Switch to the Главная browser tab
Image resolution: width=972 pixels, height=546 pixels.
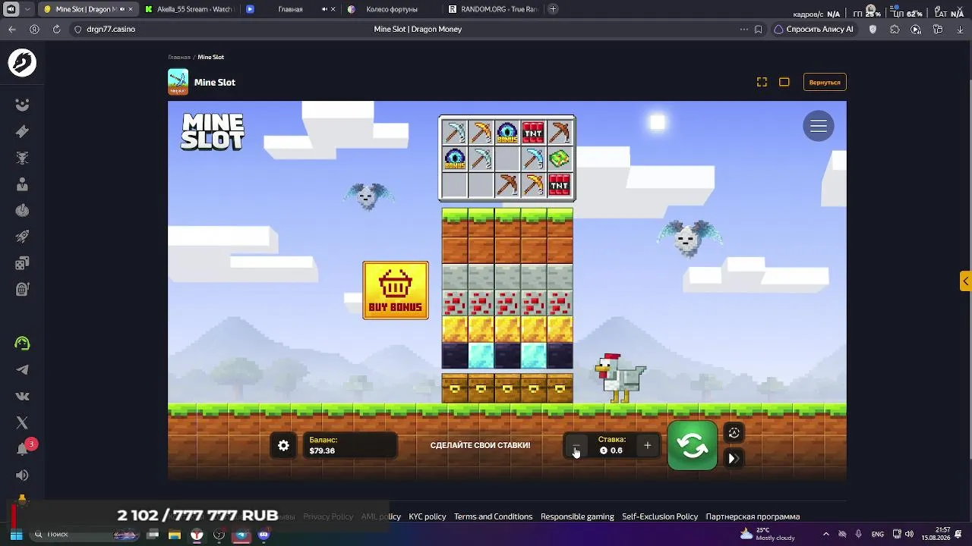[x=290, y=9]
